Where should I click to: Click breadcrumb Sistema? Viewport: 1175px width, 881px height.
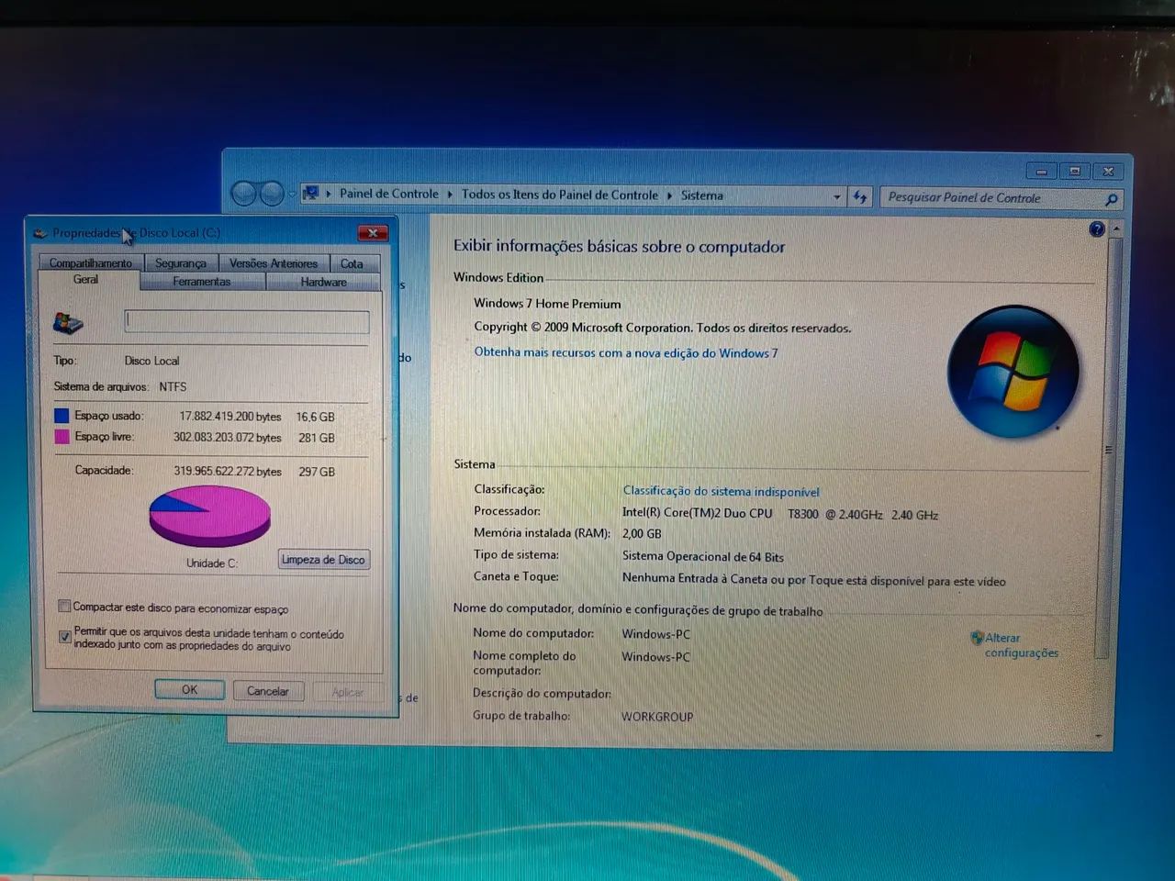tap(702, 195)
